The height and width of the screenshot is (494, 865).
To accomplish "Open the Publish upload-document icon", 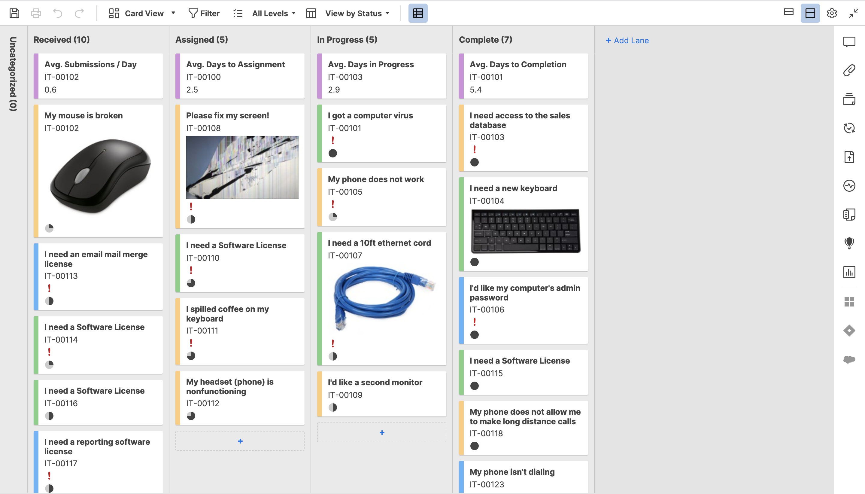I will (x=849, y=157).
